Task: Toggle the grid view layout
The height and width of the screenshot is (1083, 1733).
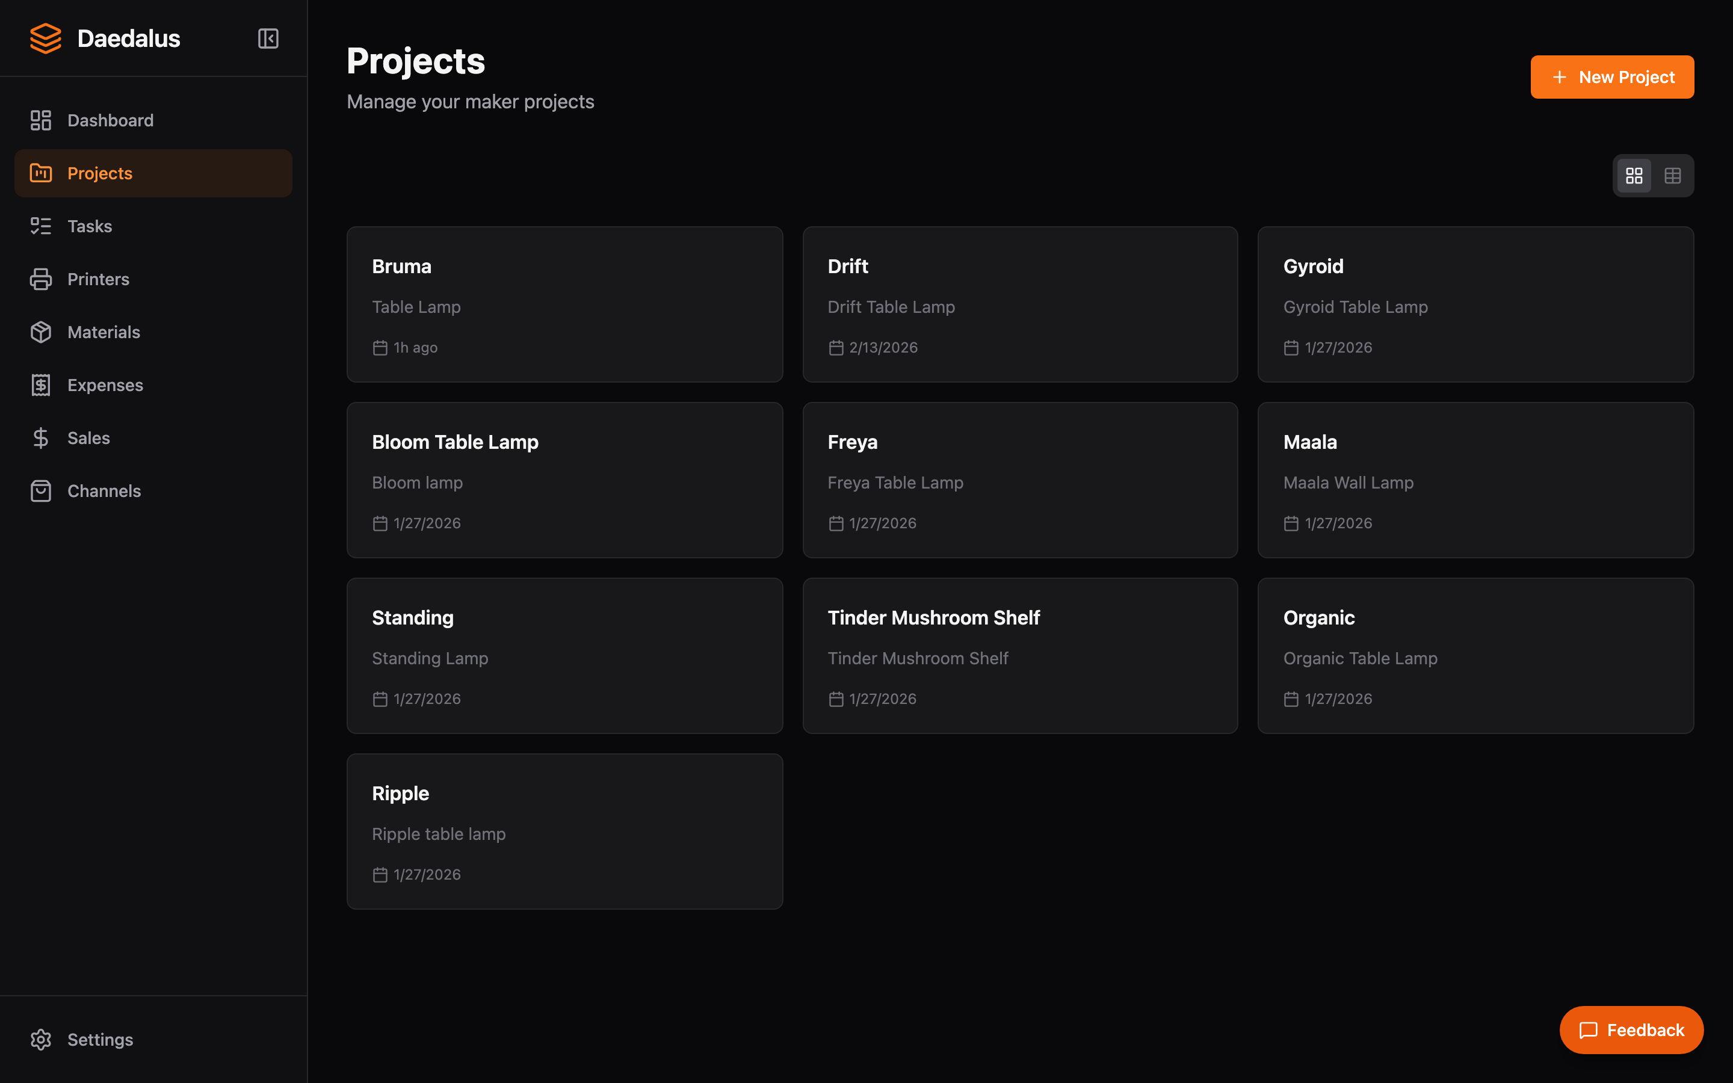Action: [x=1635, y=174]
